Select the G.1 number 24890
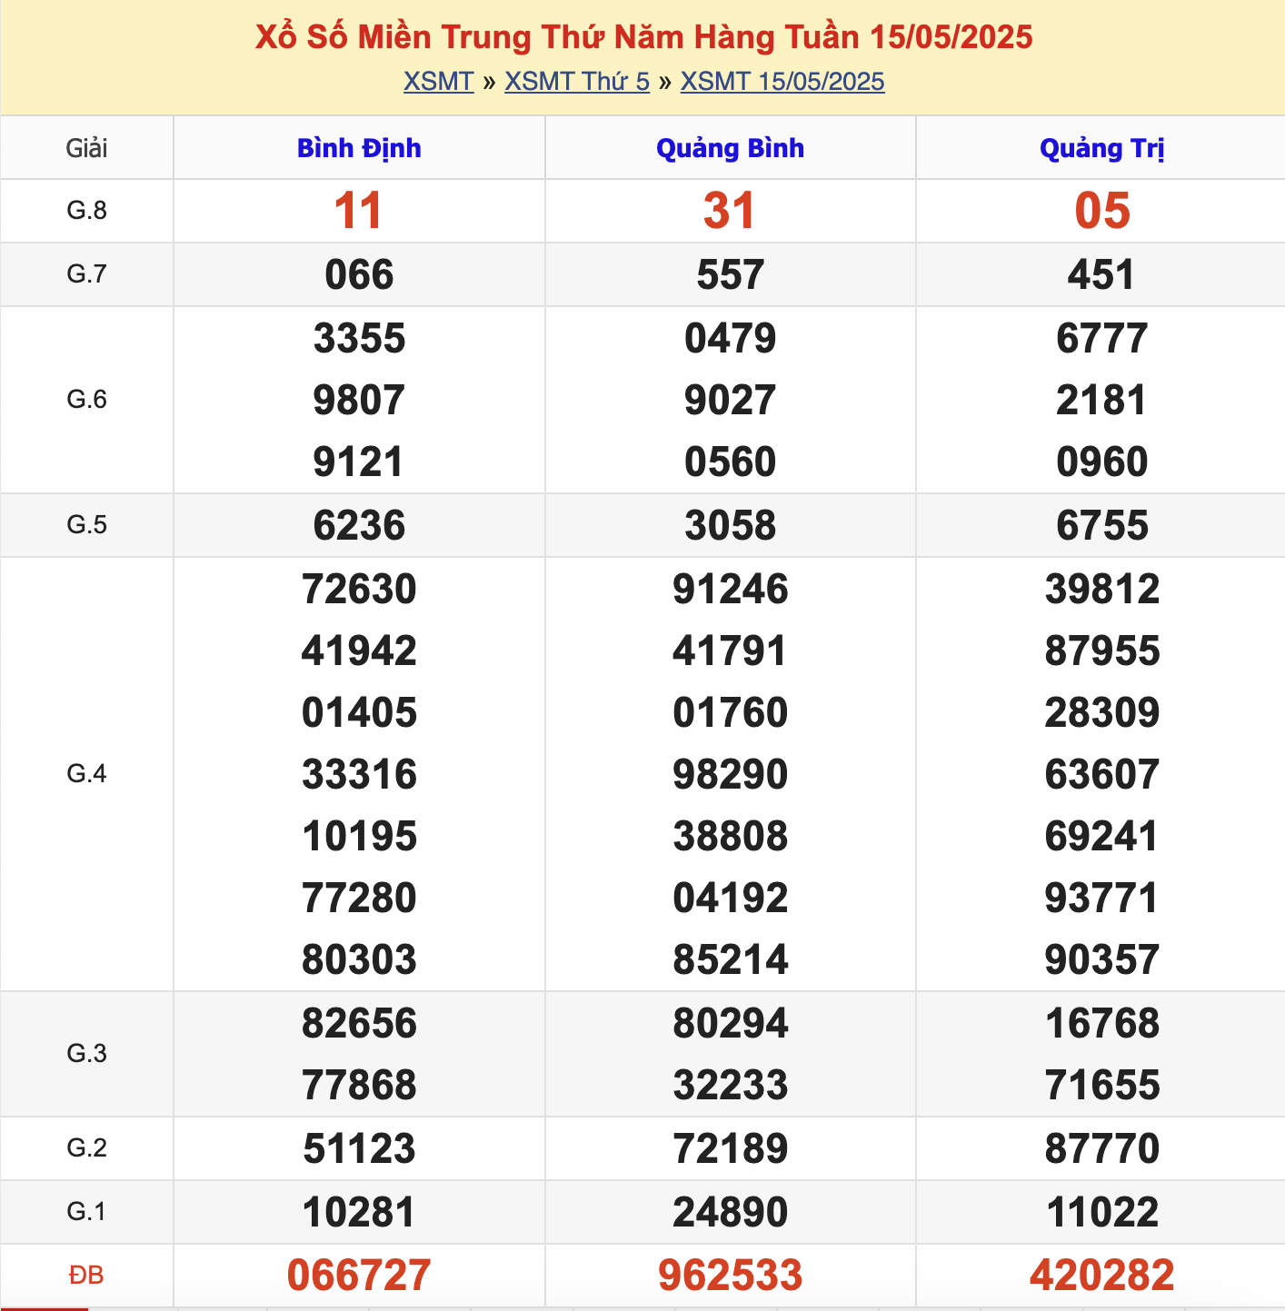This screenshot has width=1285, height=1311. (x=731, y=1213)
